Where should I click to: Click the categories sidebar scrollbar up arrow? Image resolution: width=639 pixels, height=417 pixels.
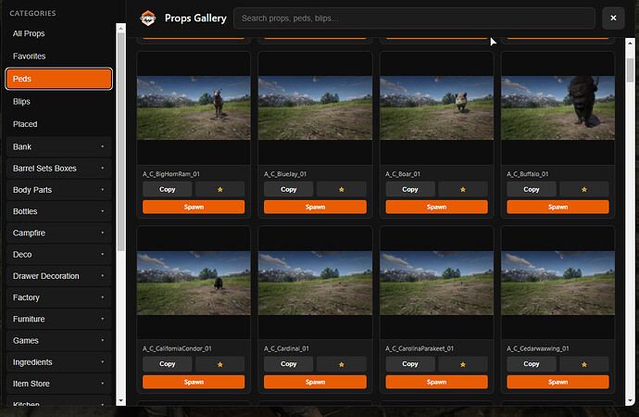point(120,28)
